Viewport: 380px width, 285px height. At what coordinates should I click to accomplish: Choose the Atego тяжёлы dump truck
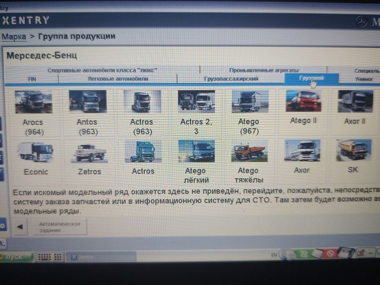(249, 151)
